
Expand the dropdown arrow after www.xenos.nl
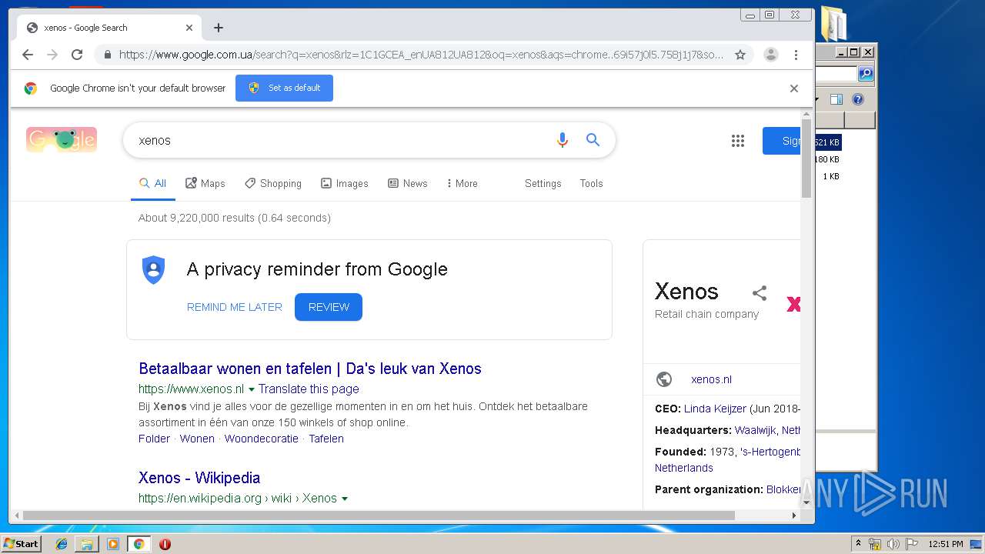pyautogui.click(x=252, y=390)
